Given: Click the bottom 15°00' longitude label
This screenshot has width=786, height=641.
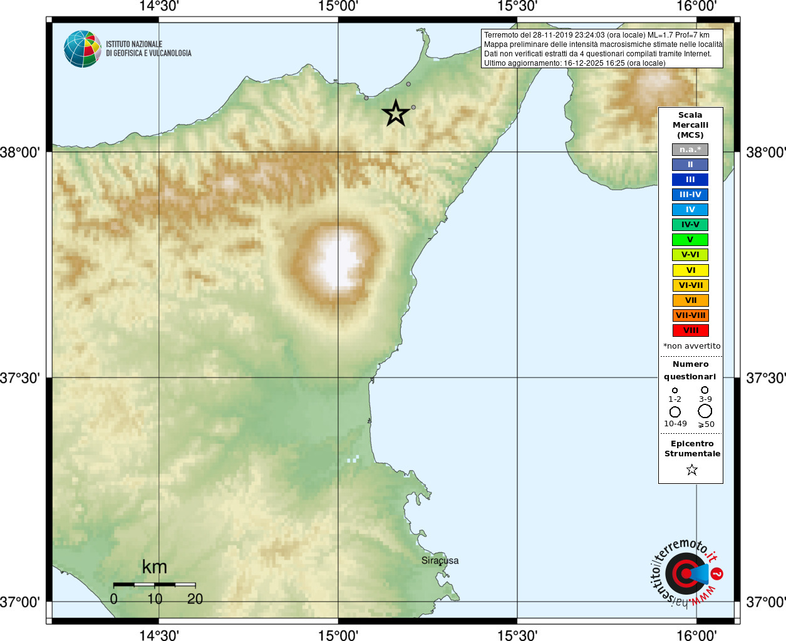Looking at the screenshot, I should click(x=338, y=635).
